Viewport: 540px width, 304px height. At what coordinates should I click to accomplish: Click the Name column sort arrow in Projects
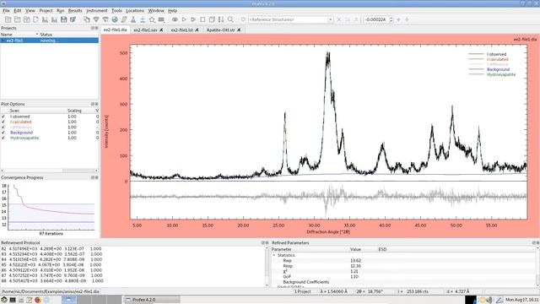click(37, 35)
